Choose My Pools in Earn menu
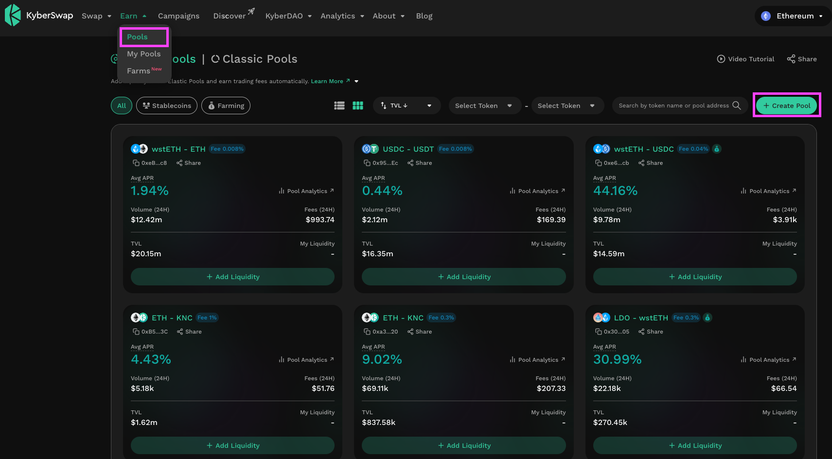832x459 pixels. pos(144,54)
